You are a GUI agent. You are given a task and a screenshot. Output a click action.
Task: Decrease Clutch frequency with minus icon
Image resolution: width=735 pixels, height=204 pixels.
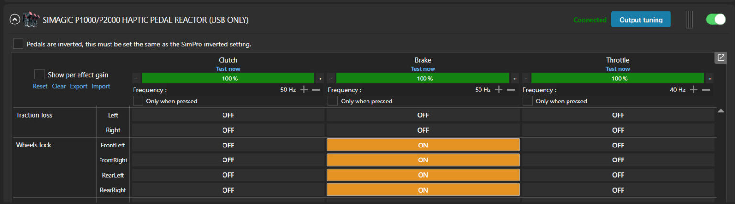316,90
